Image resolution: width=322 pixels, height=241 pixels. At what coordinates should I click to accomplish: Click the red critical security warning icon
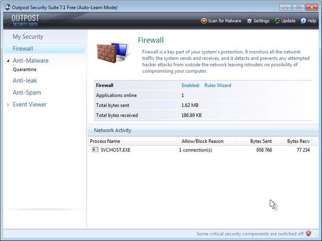pos(308,234)
